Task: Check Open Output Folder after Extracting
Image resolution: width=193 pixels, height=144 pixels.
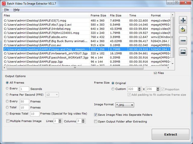Action: pyautogui.click(x=96, y=121)
